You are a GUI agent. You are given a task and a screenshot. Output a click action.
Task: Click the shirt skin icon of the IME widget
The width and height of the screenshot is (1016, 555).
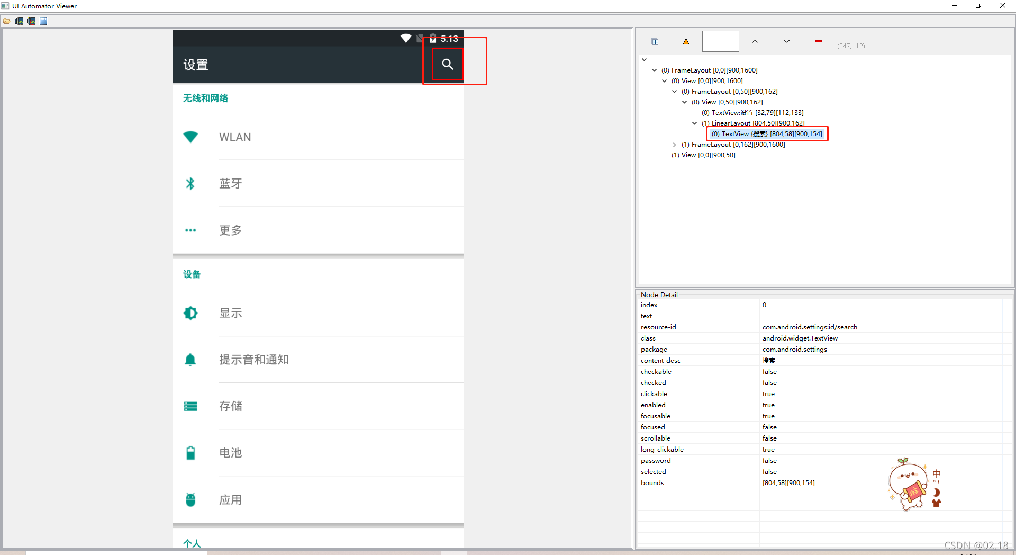tap(936, 504)
